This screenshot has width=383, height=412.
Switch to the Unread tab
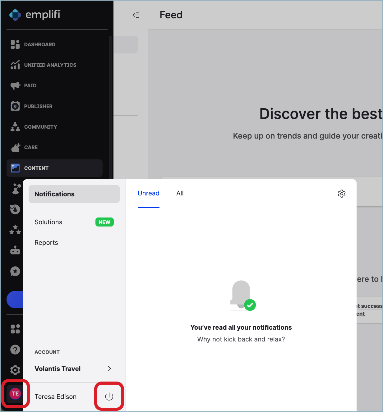tap(149, 193)
